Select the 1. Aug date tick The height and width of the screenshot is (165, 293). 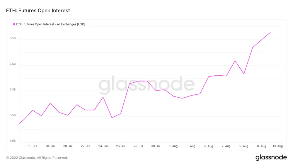(173, 146)
